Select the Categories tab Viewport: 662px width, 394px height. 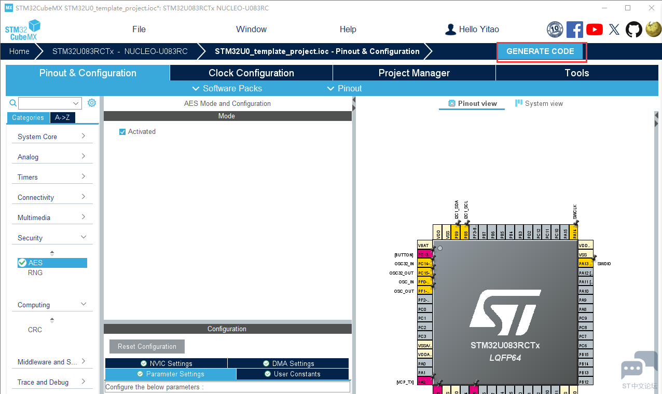tap(28, 118)
